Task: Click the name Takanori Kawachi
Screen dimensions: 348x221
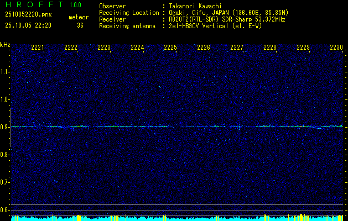Action: (195, 6)
